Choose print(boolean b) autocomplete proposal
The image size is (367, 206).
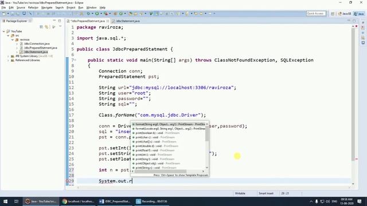tap(169, 133)
